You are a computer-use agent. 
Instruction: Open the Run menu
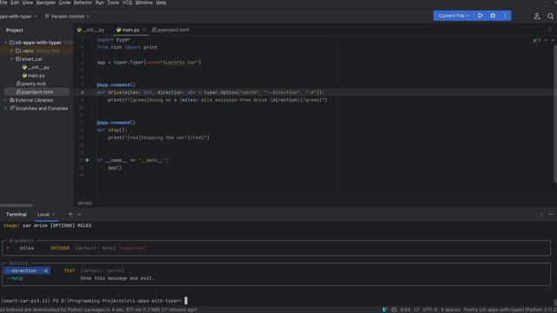99,3
